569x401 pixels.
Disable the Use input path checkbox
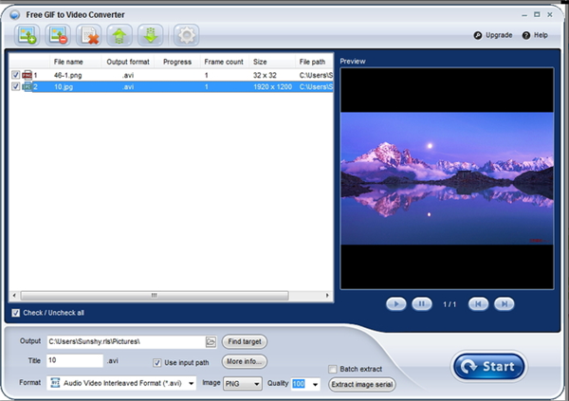click(157, 362)
